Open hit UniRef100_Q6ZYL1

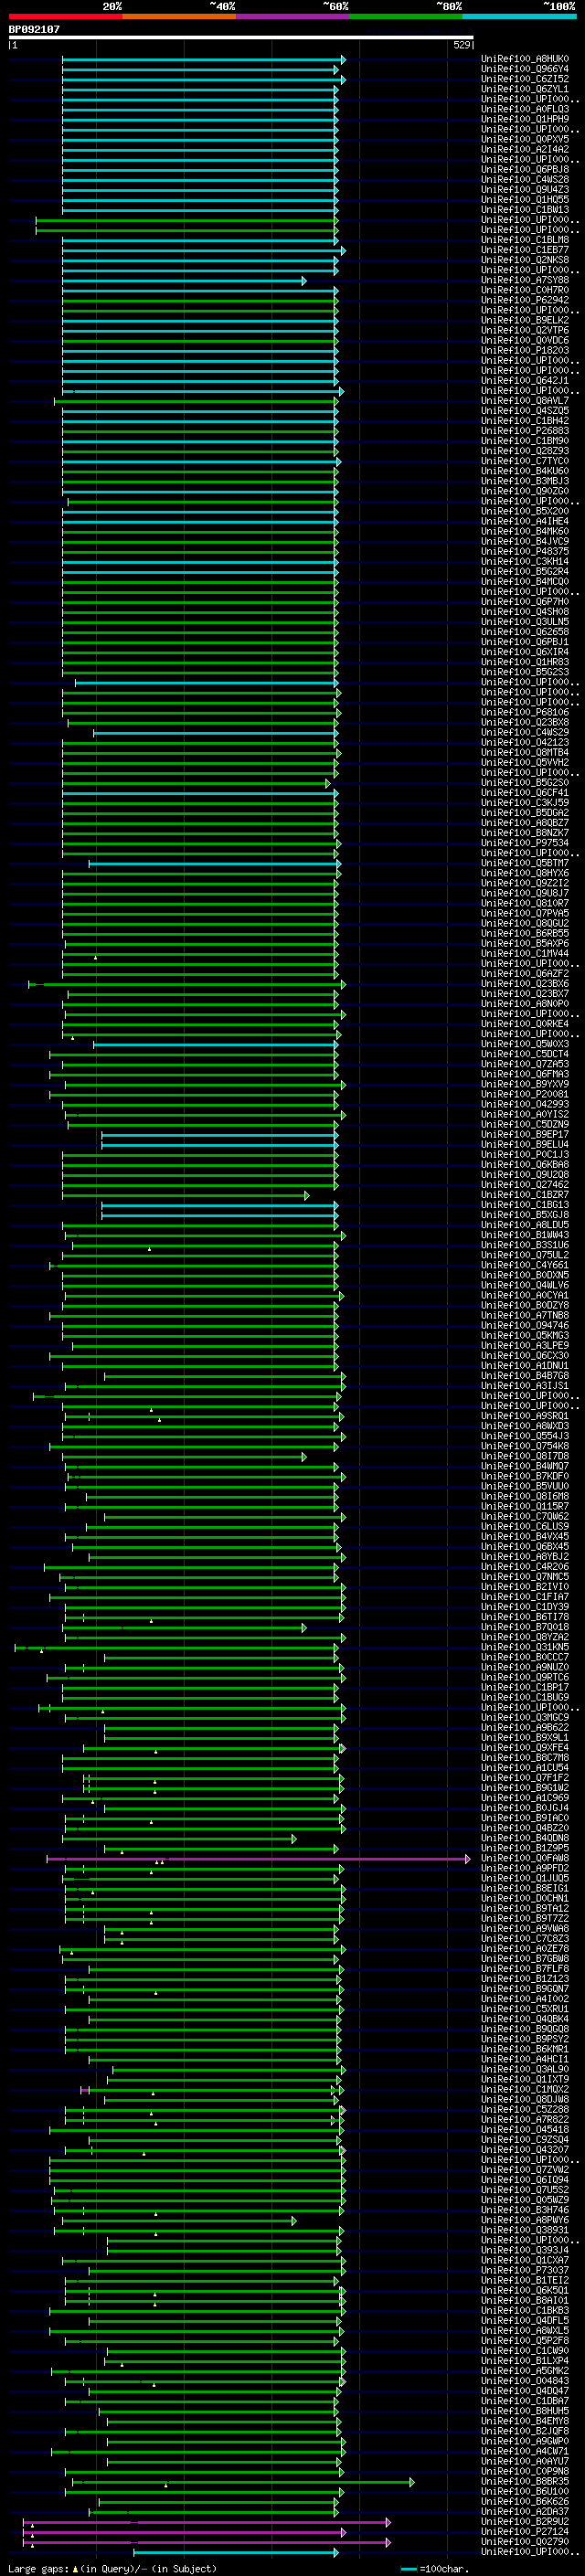(525, 89)
